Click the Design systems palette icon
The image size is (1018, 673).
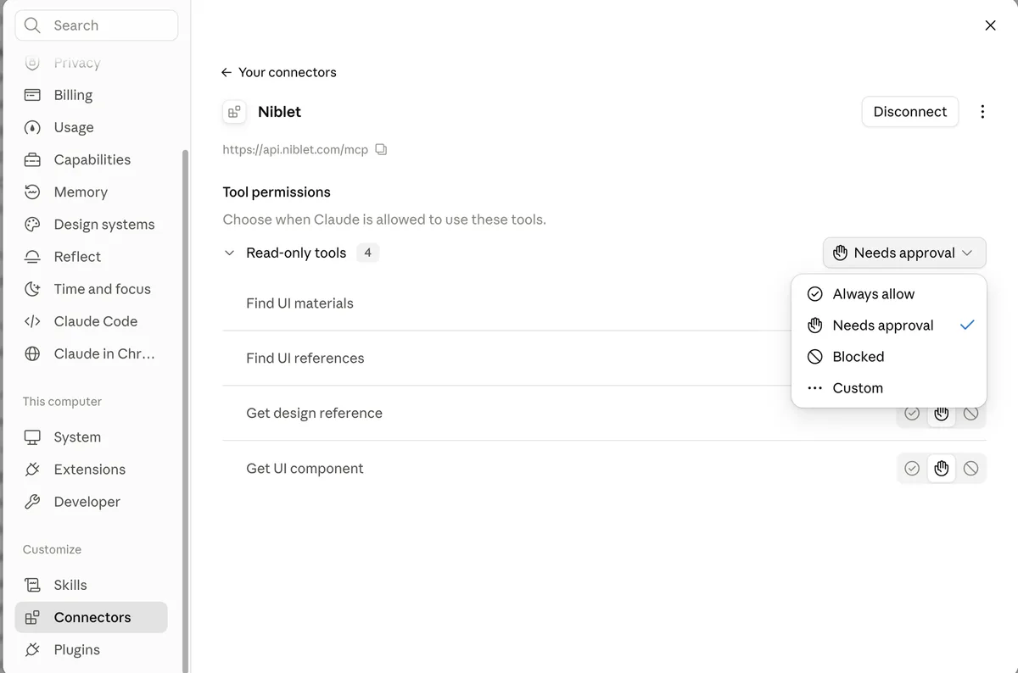[x=32, y=224]
